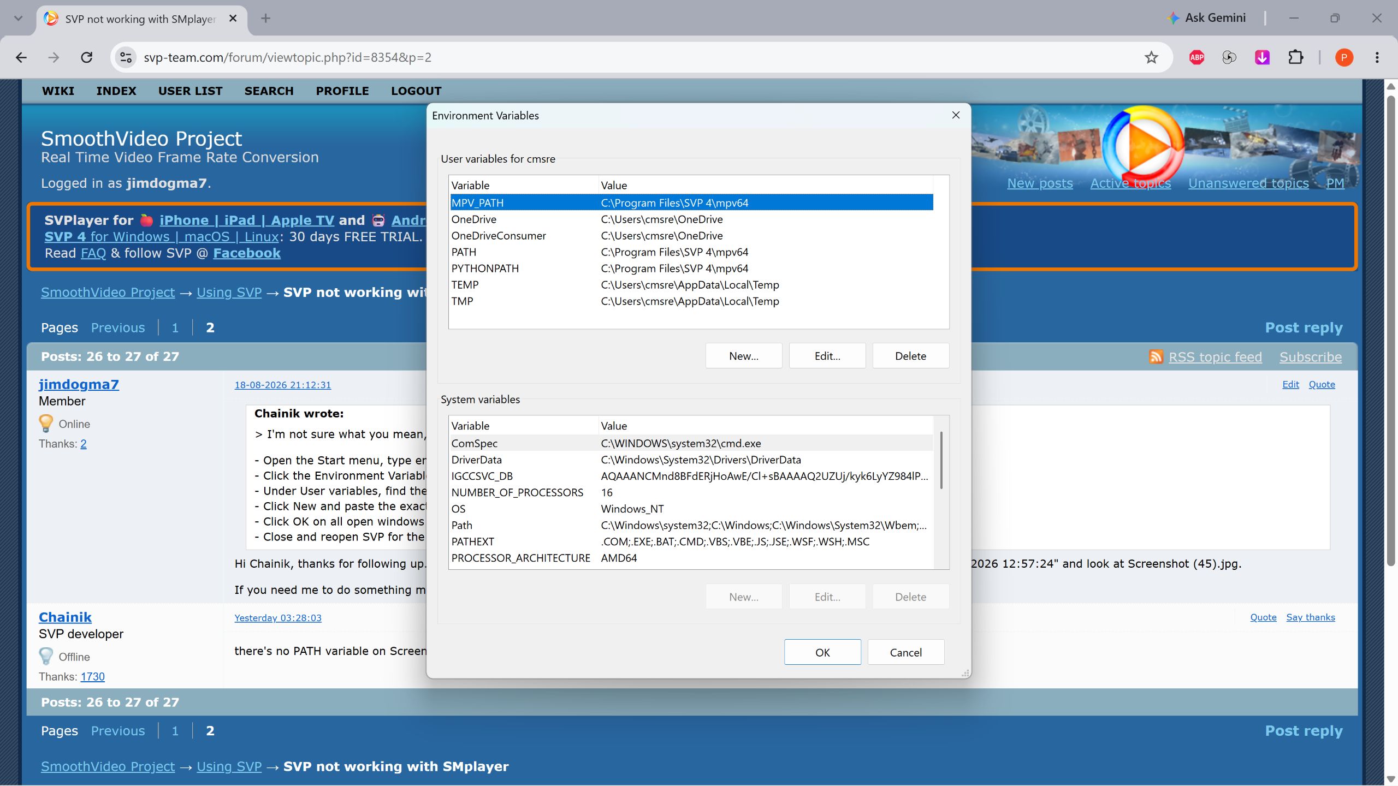Select the ComSpec system variable row

pos(691,443)
